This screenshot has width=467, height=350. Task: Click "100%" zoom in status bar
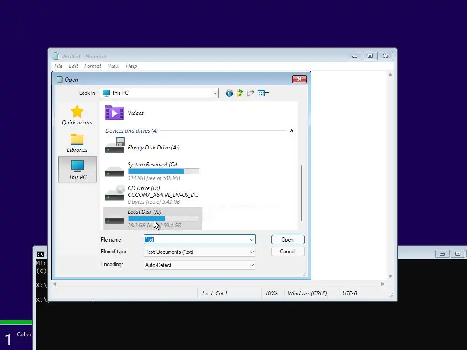[x=271, y=293]
